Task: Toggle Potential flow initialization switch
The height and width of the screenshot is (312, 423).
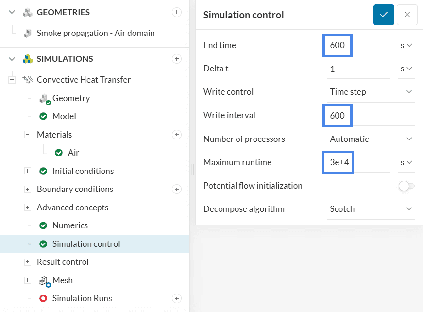Action: (406, 186)
